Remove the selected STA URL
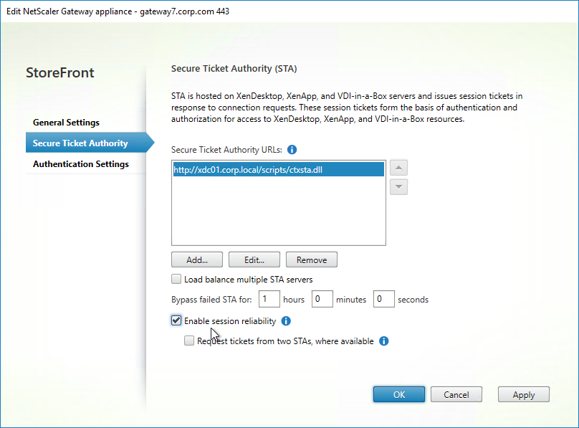Viewport: 579px width, 428px height. (311, 260)
